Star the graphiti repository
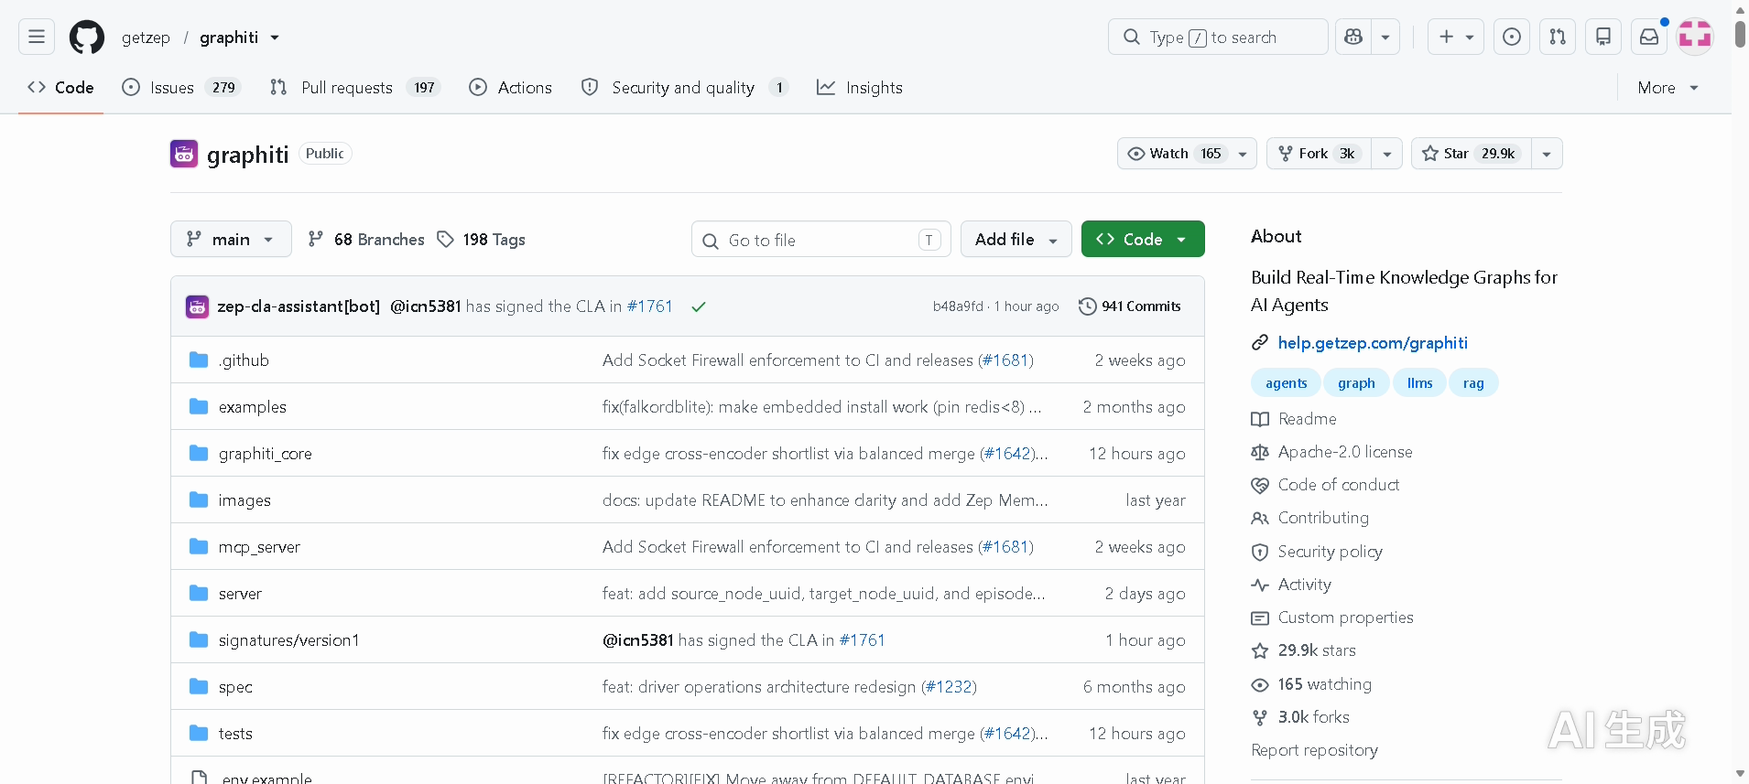The image size is (1749, 784). tap(1472, 154)
